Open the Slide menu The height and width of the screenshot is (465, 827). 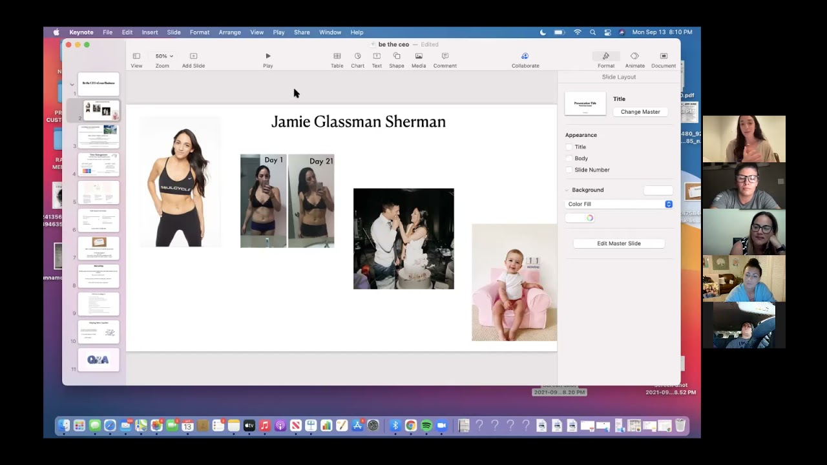click(x=174, y=32)
